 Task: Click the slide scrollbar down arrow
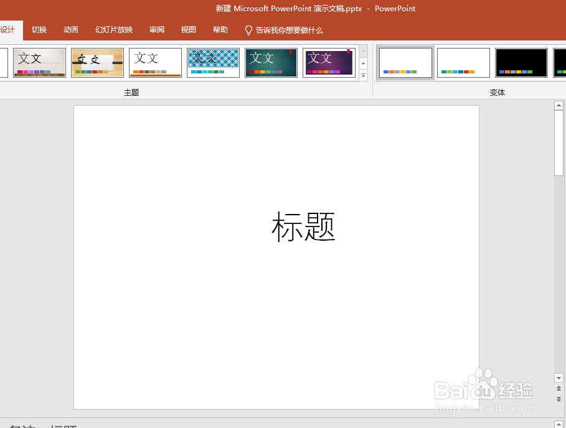tap(559, 378)
